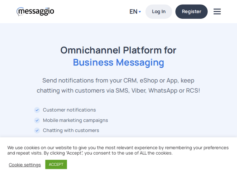
Task: Click the word WhatsApp in the subheading
Action: point(163,90)
